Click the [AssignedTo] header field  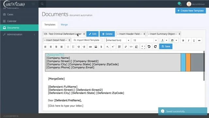coord(55,55)
